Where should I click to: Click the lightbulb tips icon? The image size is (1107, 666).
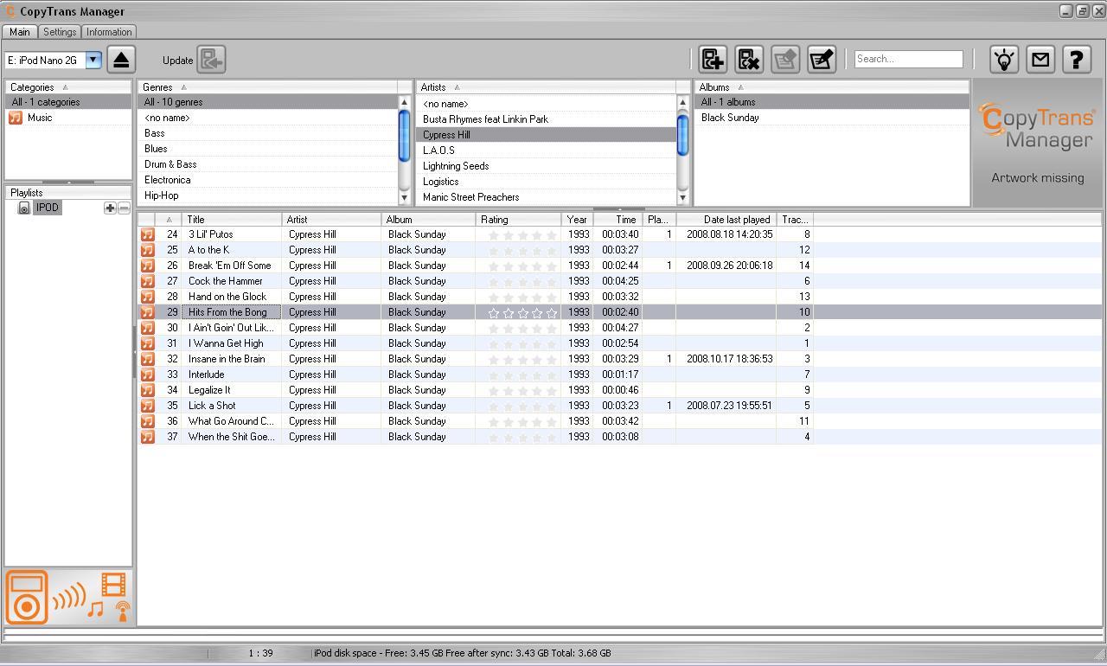tap(1003, 59)
